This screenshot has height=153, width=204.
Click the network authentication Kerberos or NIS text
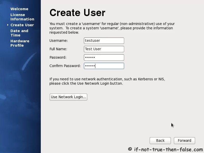click(x=107, y=81)
